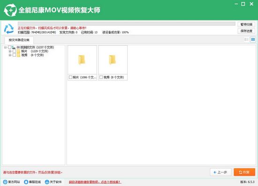Click the 已用时间 status text

[89, 32]
